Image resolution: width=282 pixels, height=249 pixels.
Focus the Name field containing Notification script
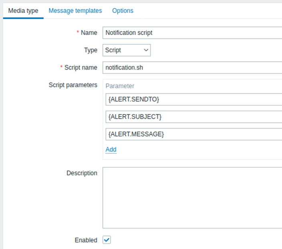pyautogui.click(x=192, y=33)
